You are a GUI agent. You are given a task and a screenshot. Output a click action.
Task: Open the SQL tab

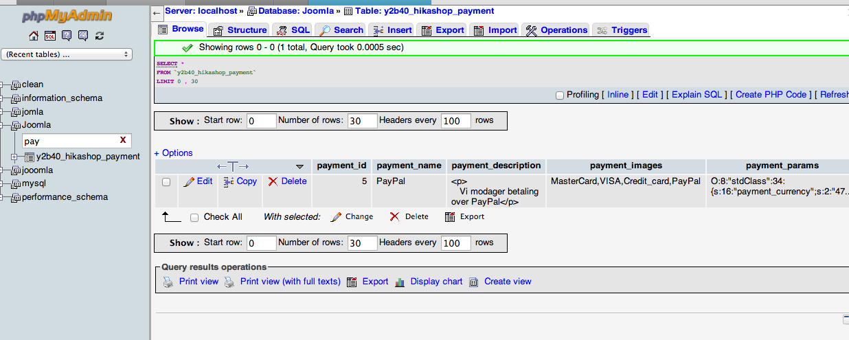293,30
